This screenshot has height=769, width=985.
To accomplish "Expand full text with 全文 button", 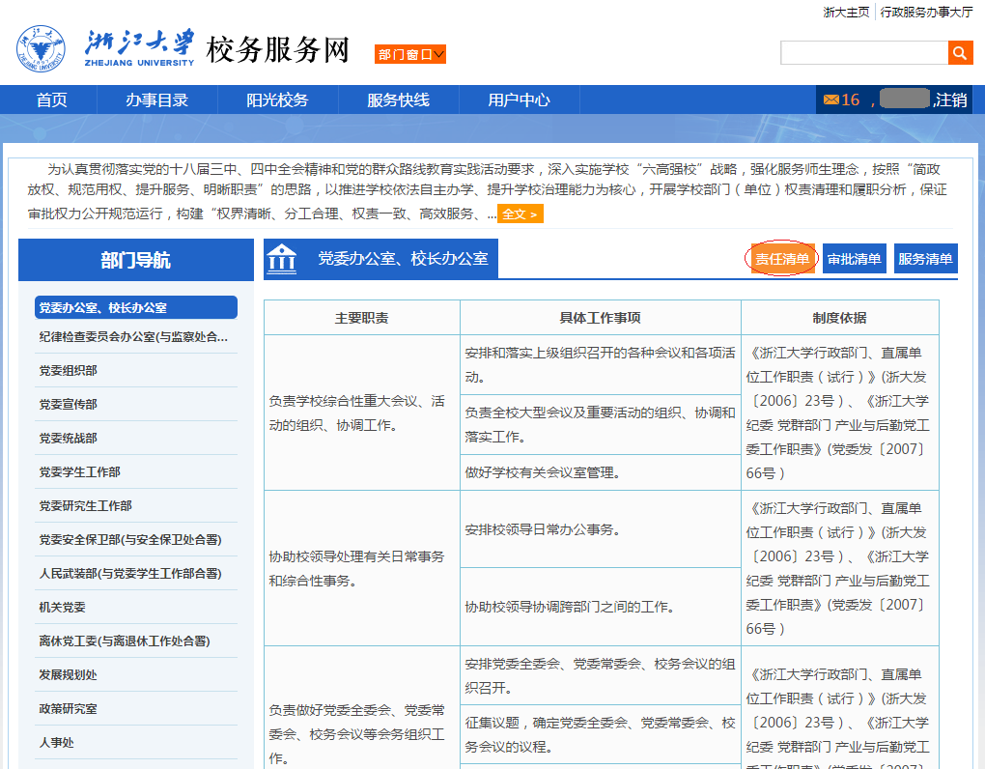I will point(520,214).
